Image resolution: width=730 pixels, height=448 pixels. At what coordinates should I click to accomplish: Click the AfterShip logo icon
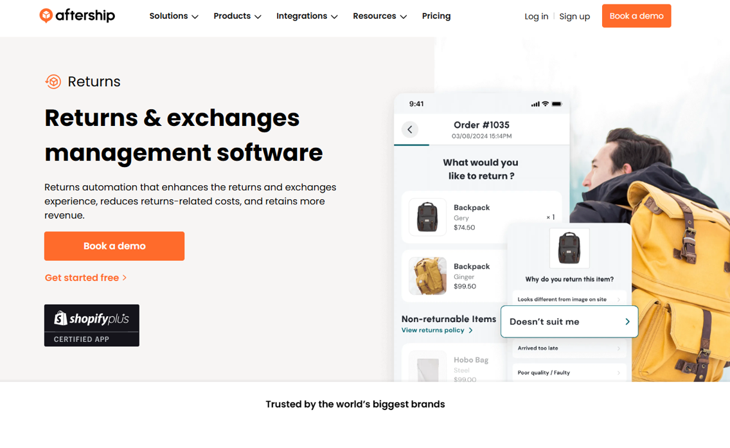click(46, 15)
